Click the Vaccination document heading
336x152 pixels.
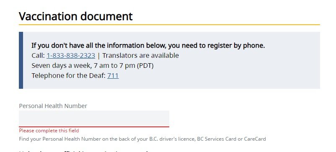pos(76,16)
